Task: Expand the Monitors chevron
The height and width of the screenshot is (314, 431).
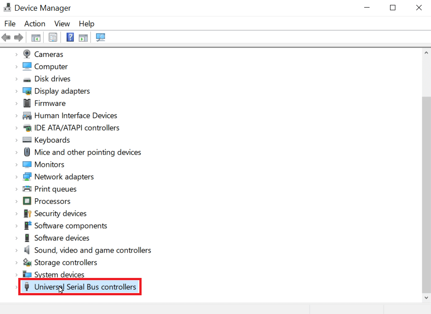Action: pyautogui.click(x=16, y=165)
